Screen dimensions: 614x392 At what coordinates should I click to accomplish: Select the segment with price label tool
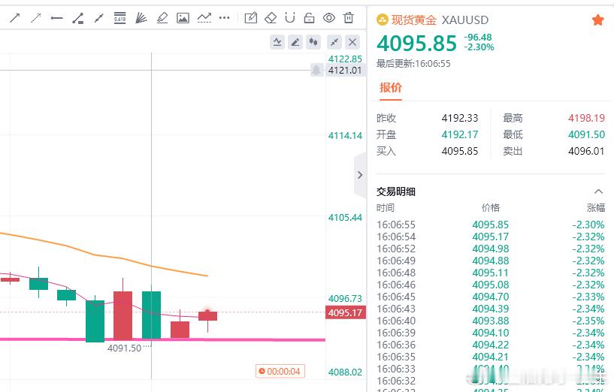pyautogui.click(x=78, y=18)
